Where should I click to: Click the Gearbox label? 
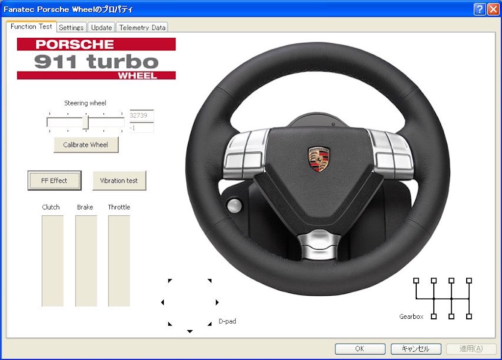click(411, 316)
